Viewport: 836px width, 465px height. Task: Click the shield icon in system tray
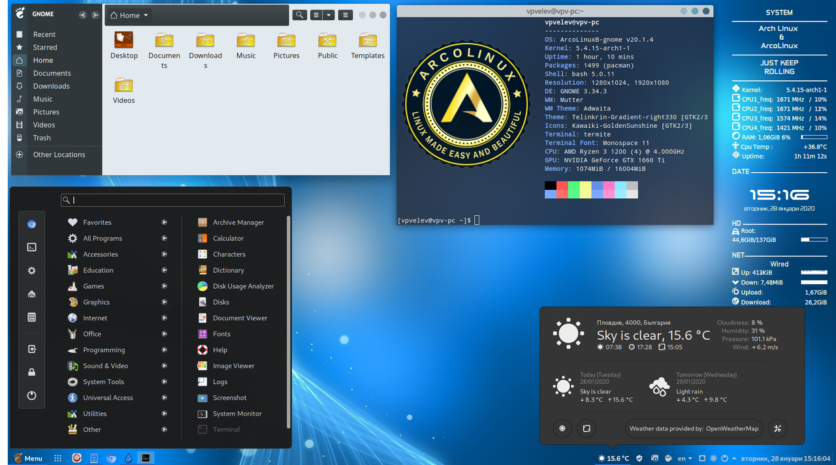[639, 458]
